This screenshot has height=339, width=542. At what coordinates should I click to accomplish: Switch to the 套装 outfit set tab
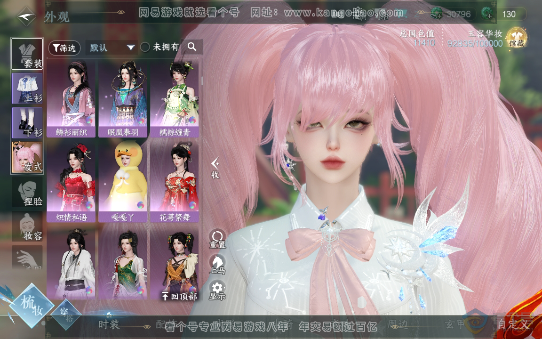[x=27, y=54]
